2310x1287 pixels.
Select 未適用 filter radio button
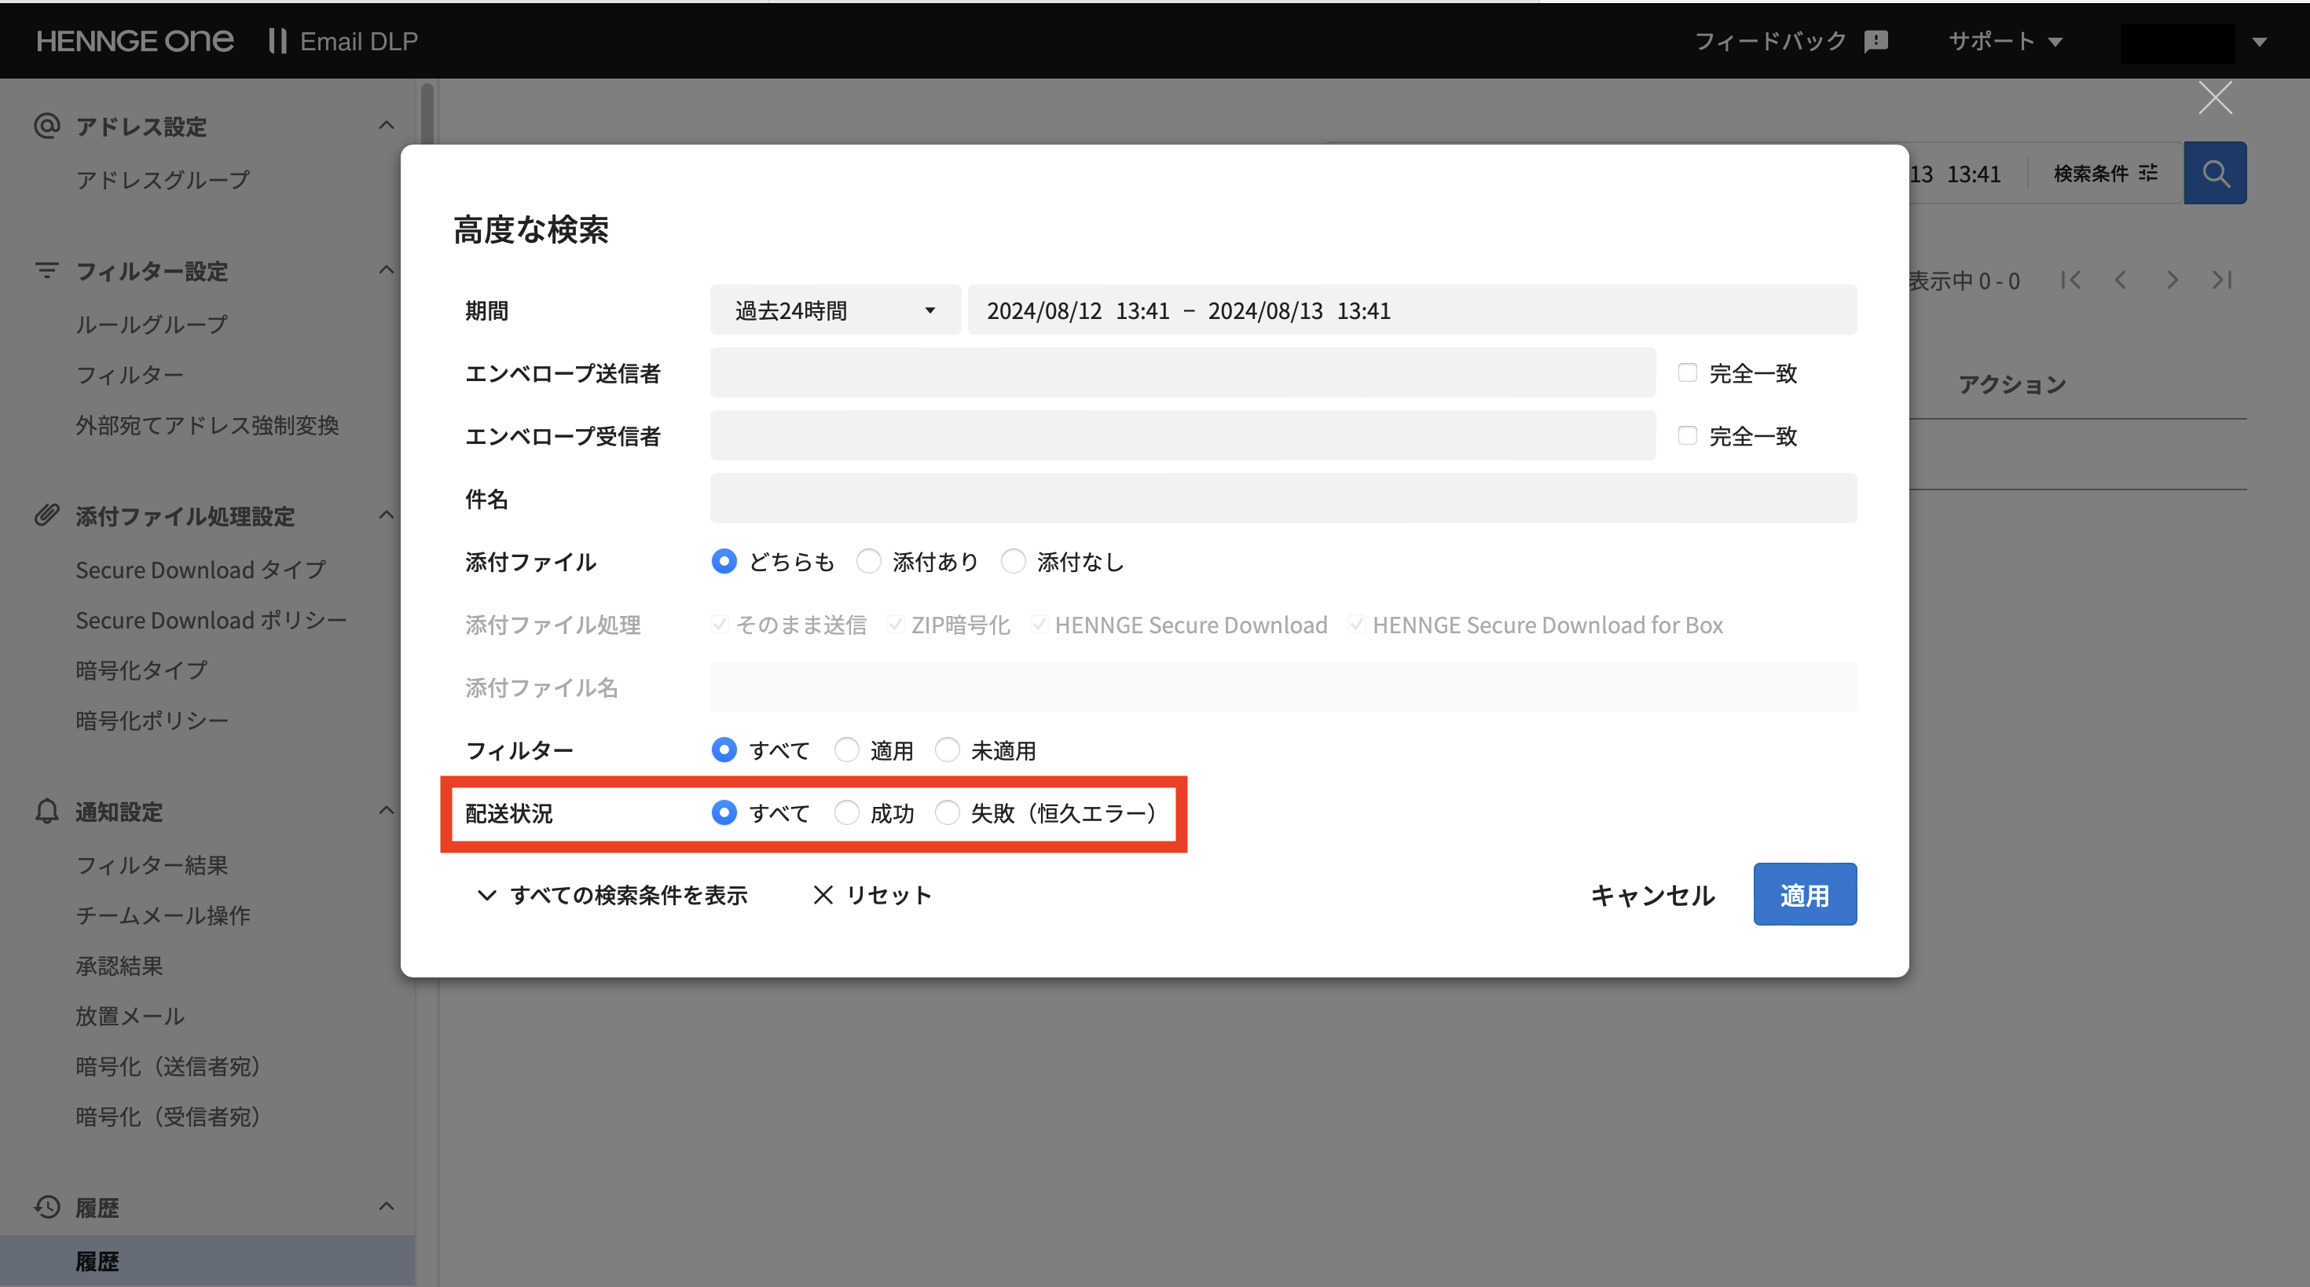pyautogui.click(x=947, y=750)
